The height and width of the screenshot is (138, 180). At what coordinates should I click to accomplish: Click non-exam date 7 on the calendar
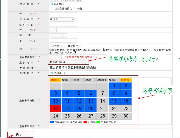tap(103, 93)
